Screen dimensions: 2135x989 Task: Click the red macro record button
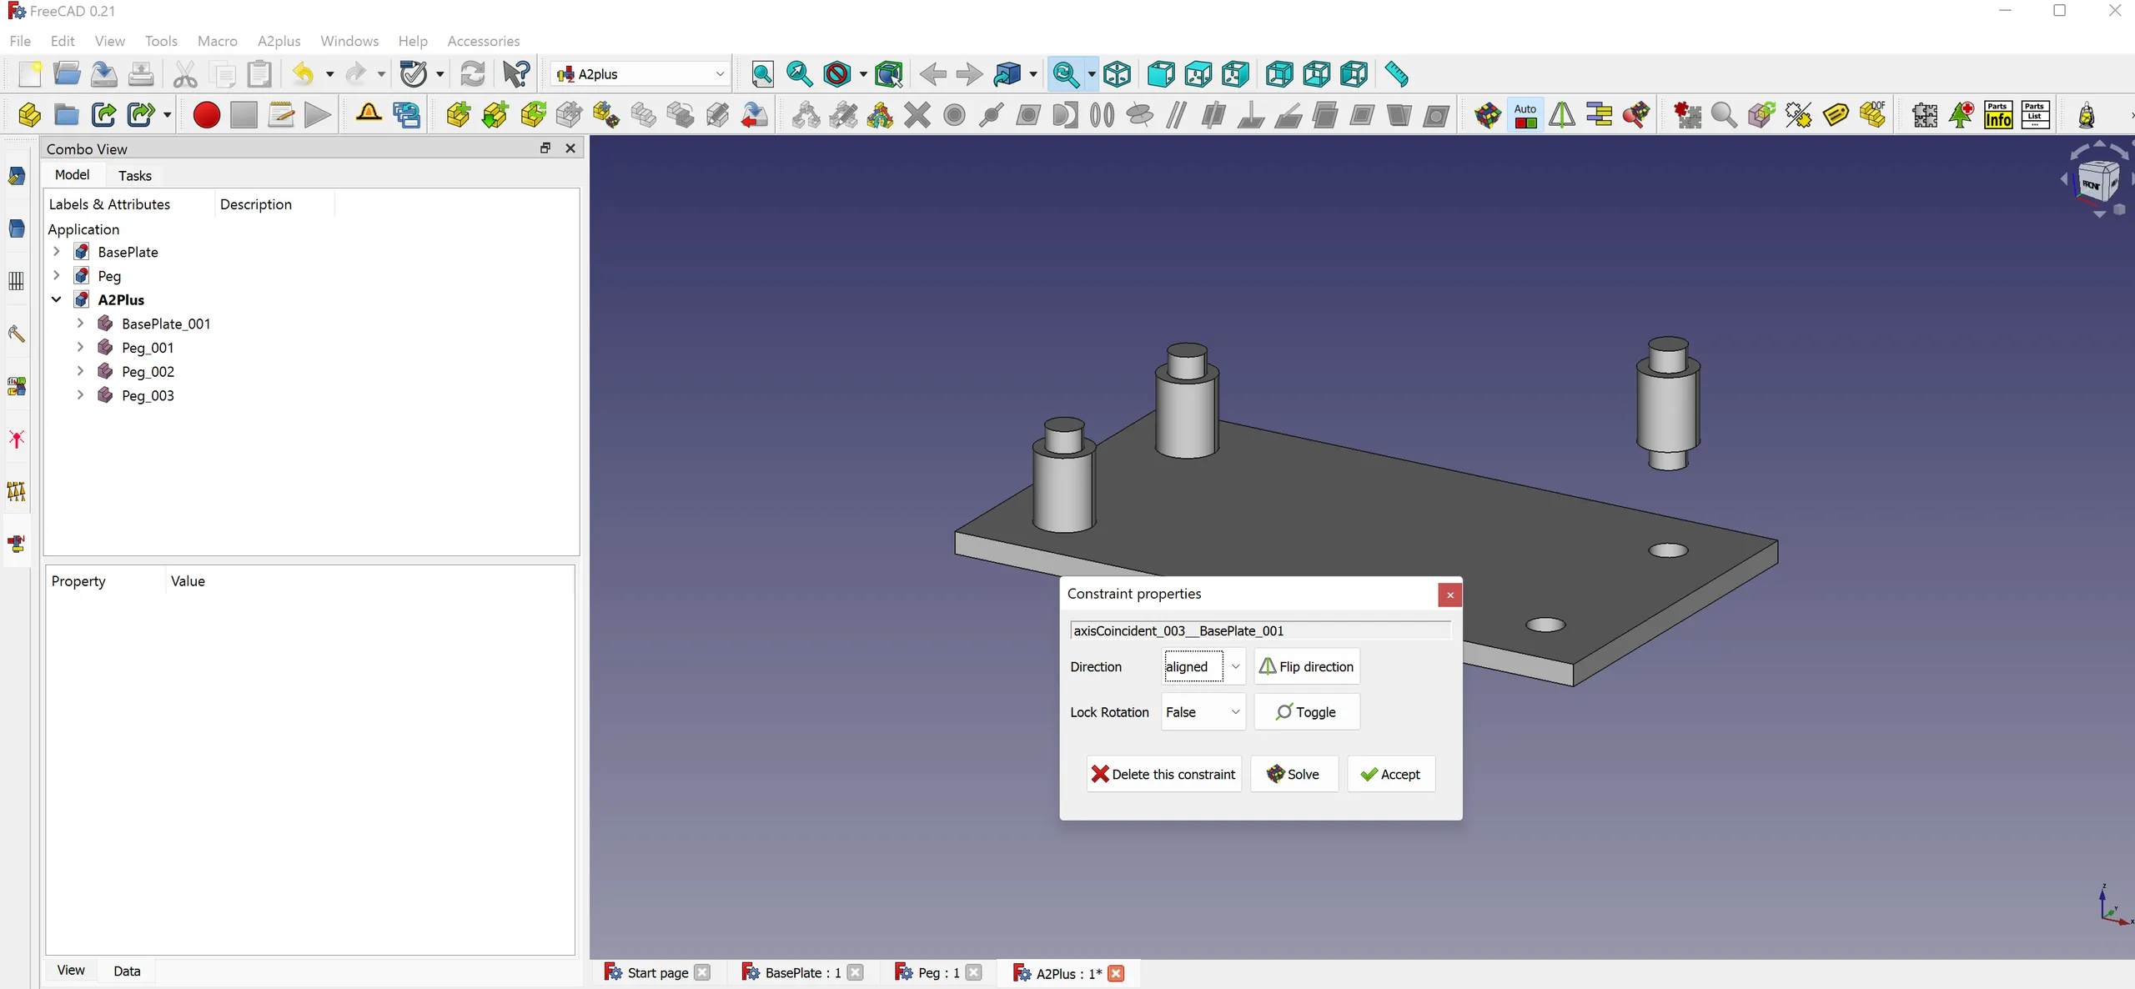click(206, 115)
